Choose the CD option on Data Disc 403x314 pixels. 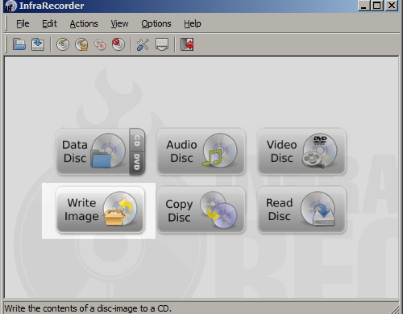coord(137,140)
